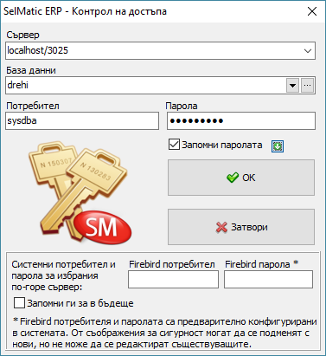Click the Firebird парола input field
Screen dimensions: 326x356
268,279
